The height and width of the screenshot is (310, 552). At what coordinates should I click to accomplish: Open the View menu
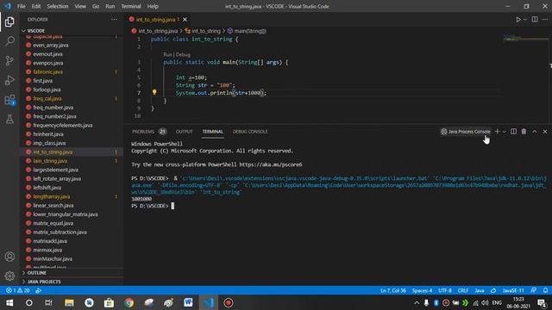click(x=80, y=6)
